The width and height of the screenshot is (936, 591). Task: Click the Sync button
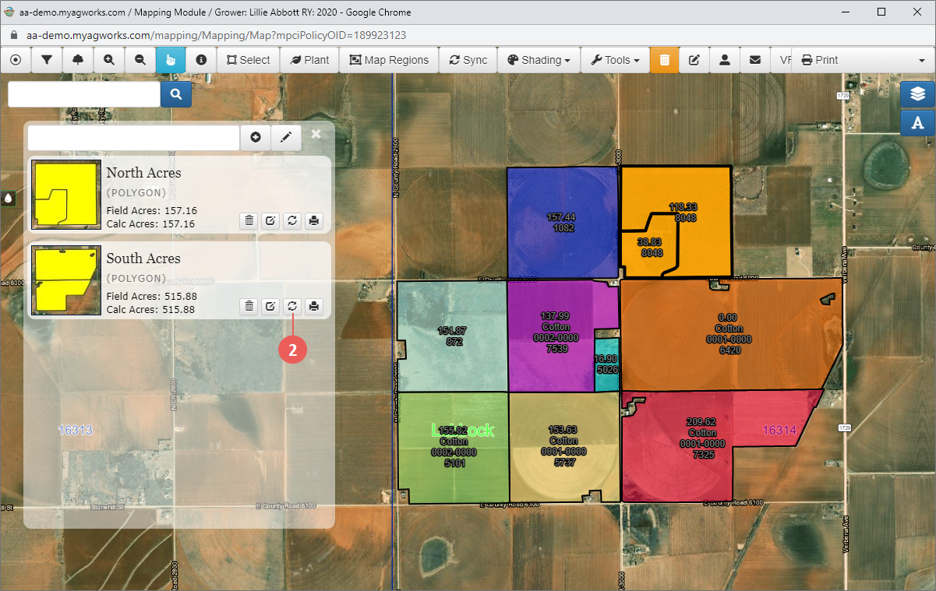[x=468, y=60]
